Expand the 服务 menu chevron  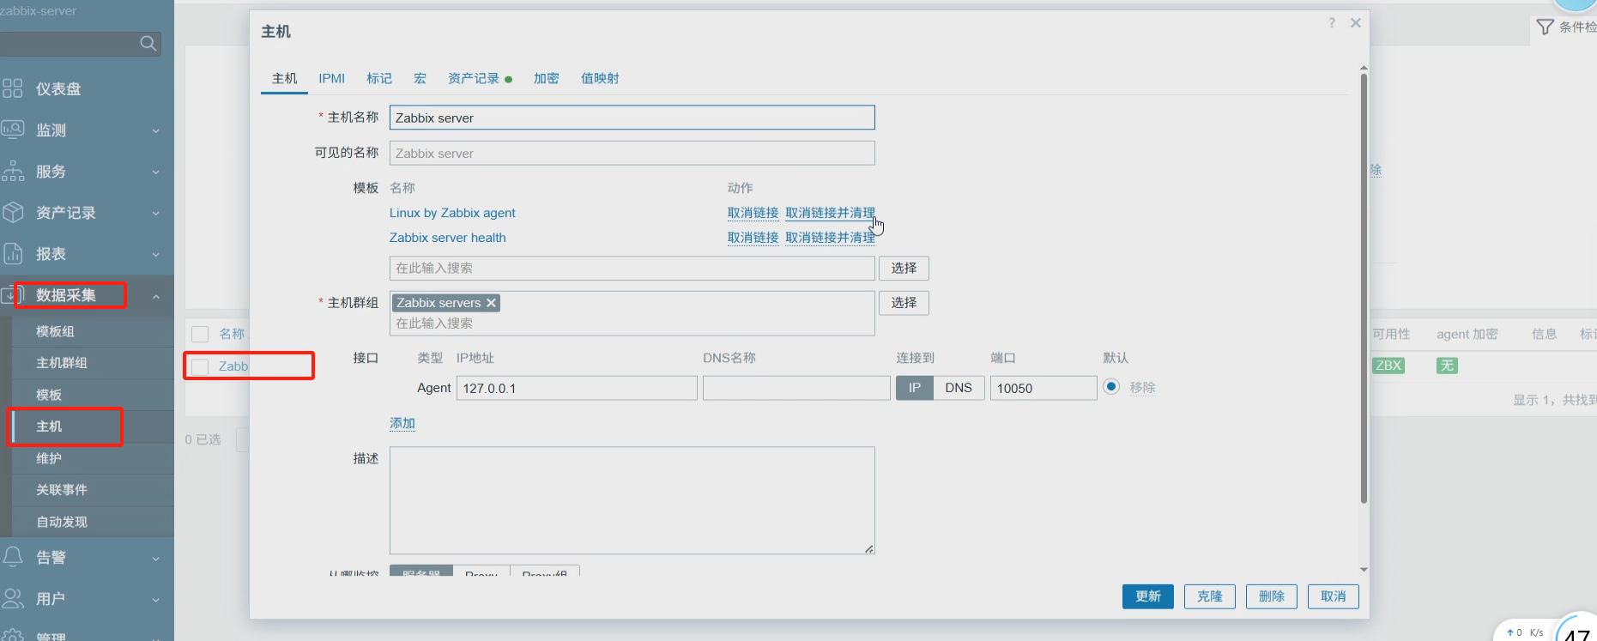156,172
